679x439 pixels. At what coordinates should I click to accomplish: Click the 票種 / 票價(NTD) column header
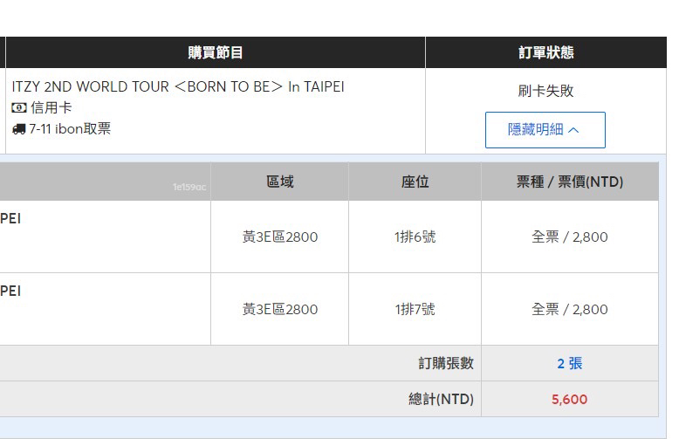tap(569, 182)
